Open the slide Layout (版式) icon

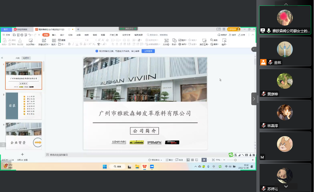(54, 41)
